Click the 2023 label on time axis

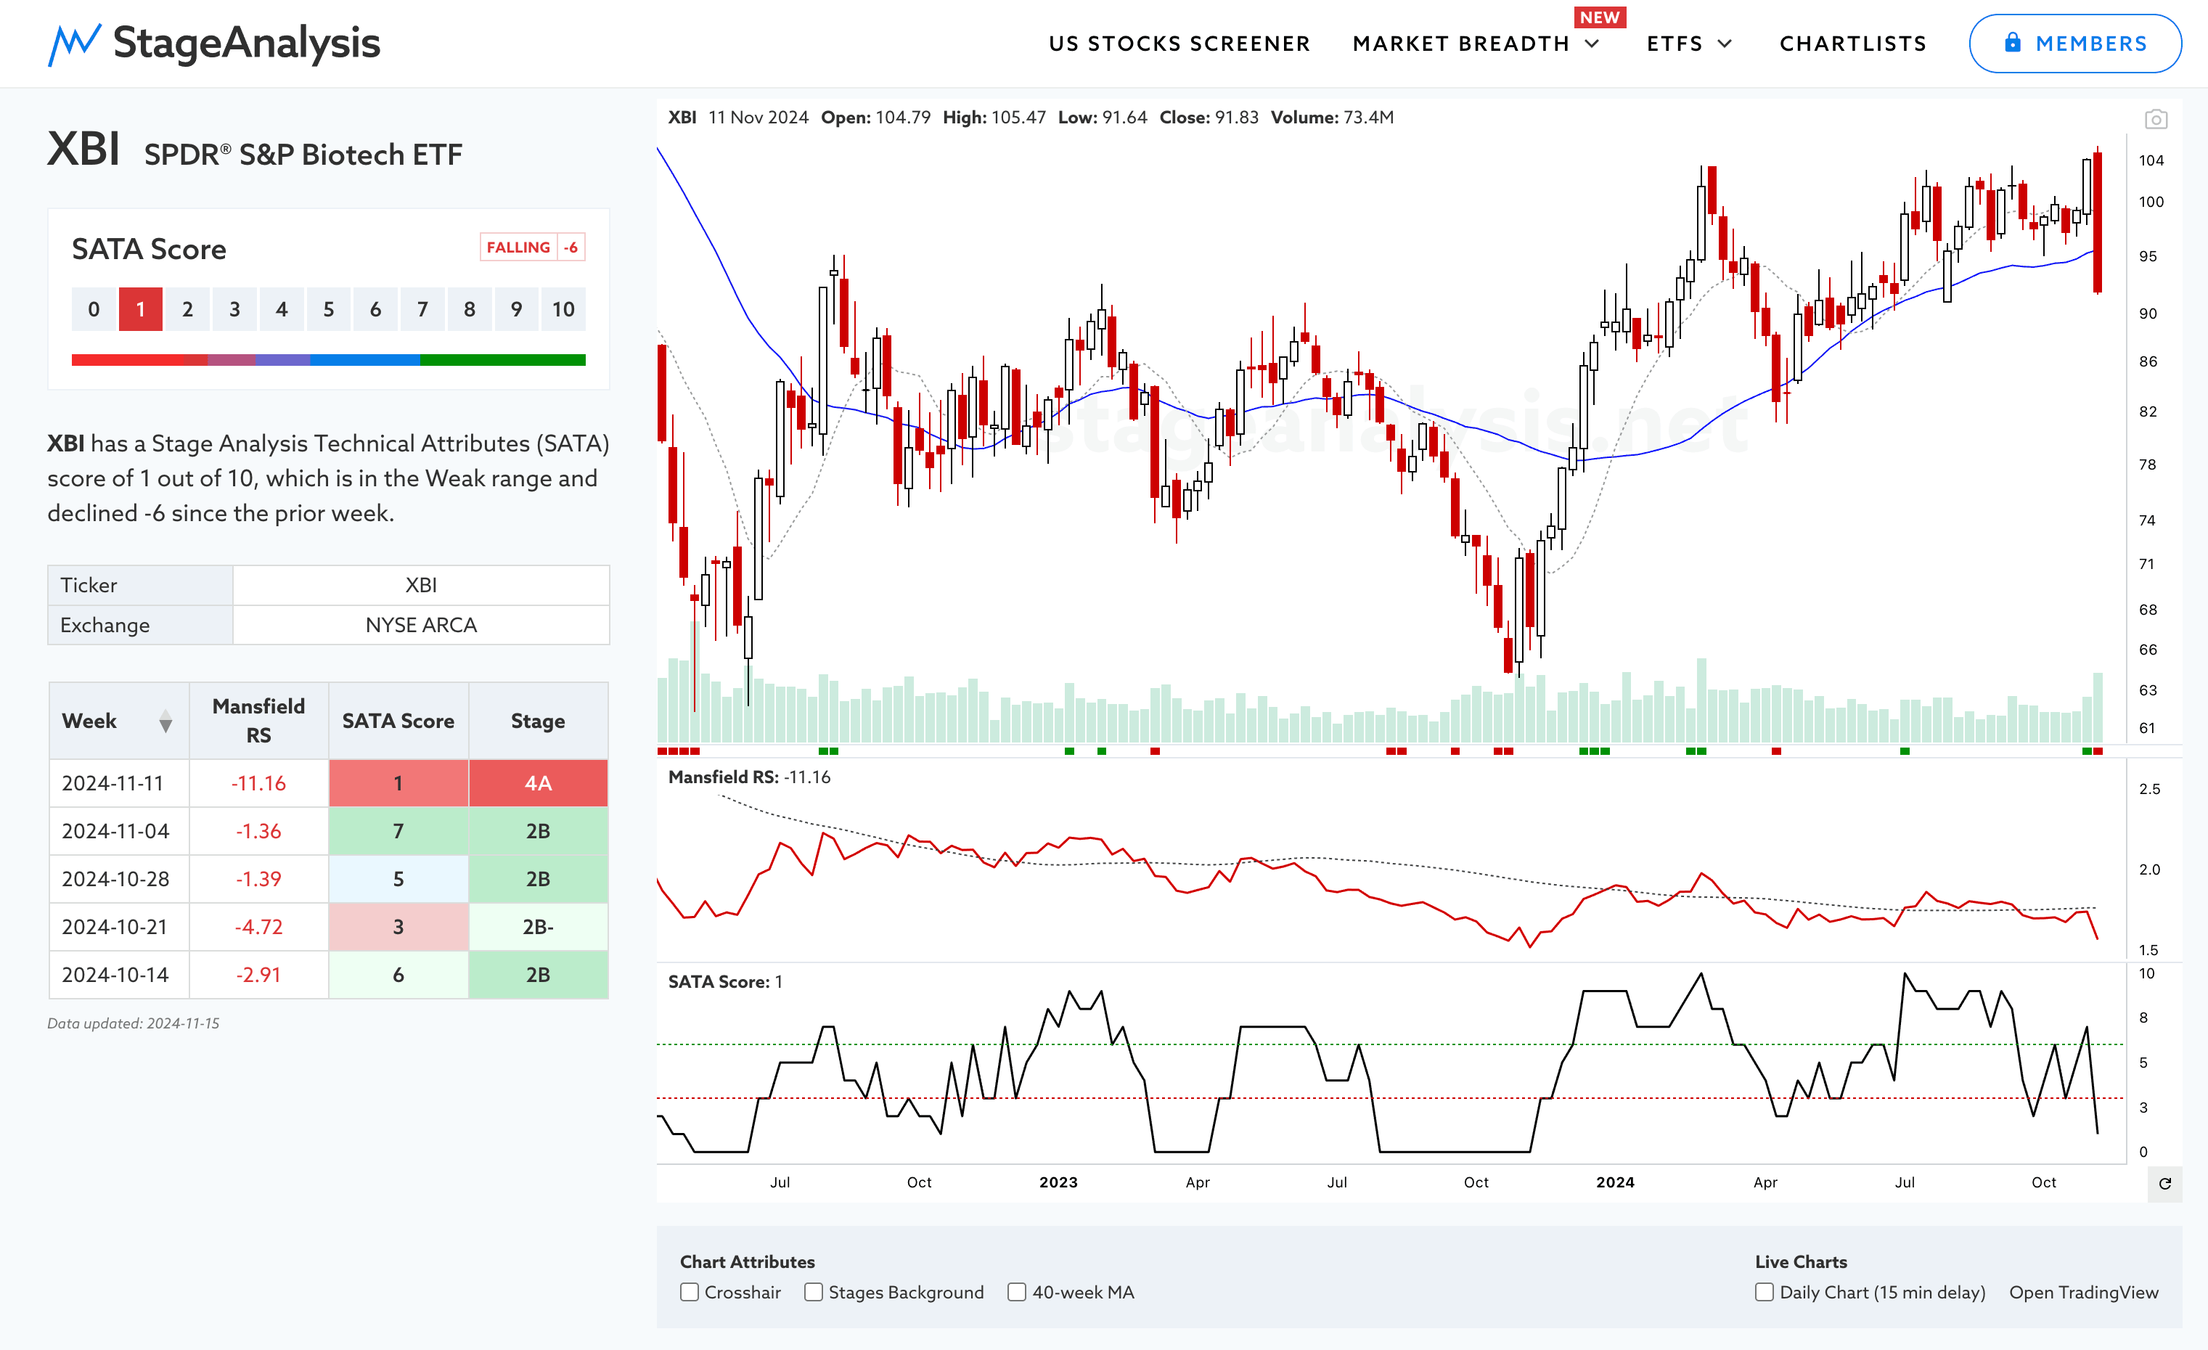point(1058,1182)
